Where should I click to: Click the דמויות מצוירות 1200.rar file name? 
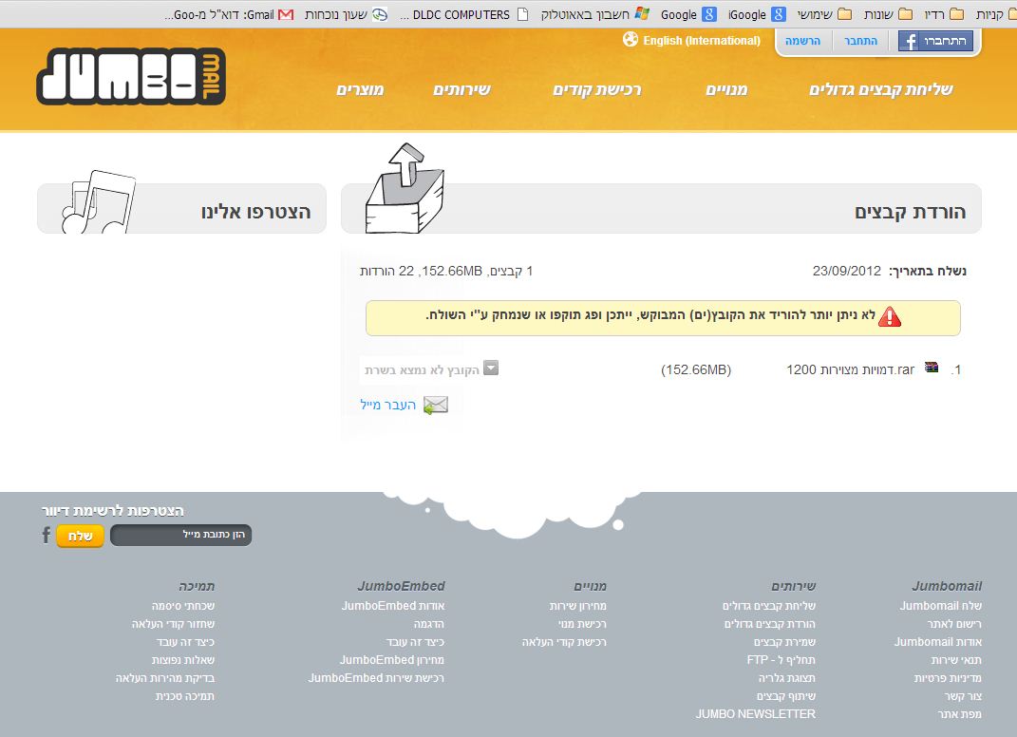pyautogui.click(x=850, y=369)
